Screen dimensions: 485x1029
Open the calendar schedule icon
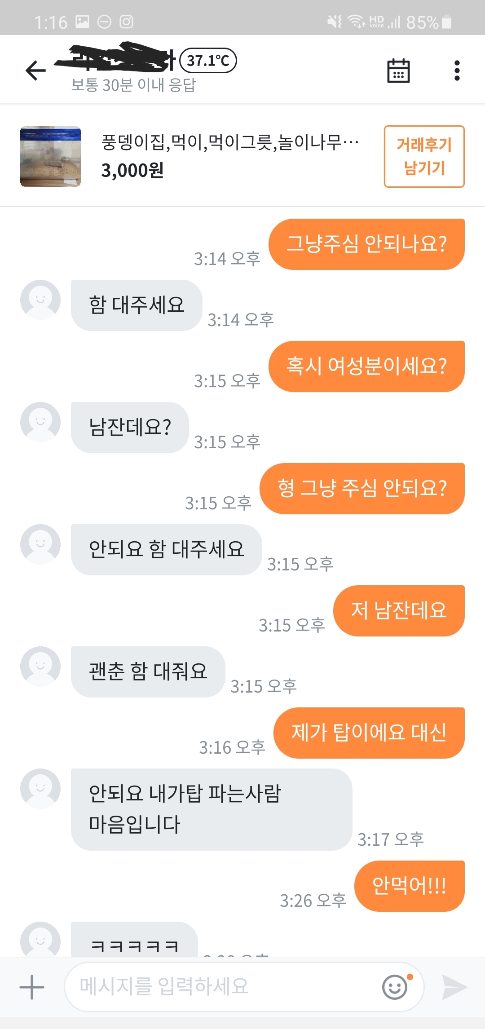click(x=398, y=71)
